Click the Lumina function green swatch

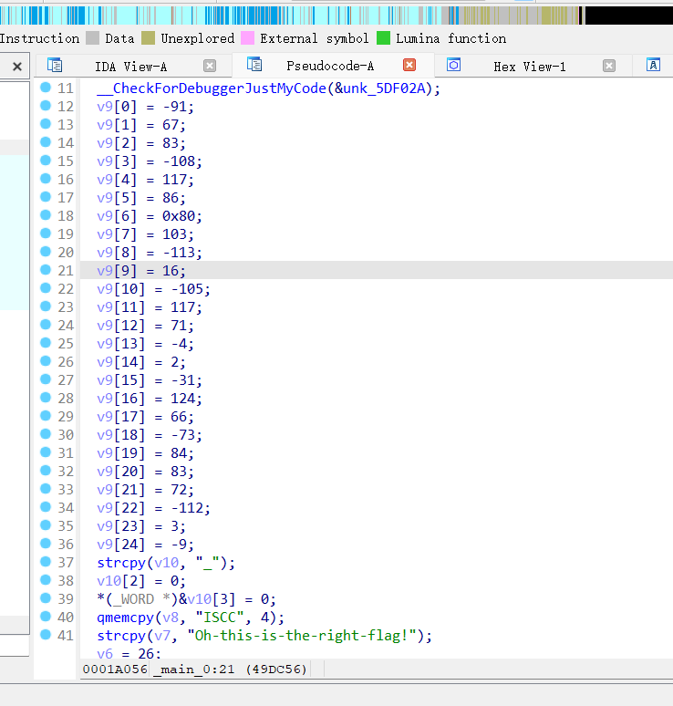[383, 38]
